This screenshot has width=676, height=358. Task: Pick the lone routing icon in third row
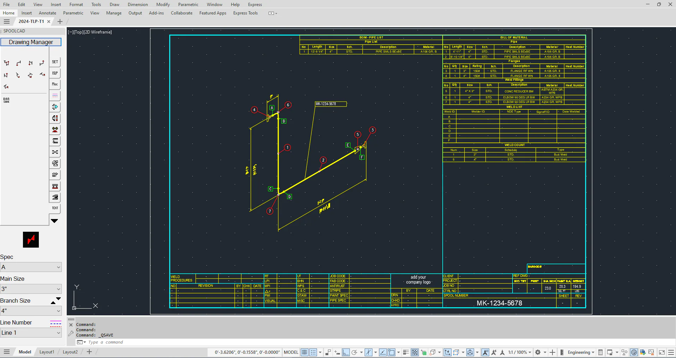(6, 86)
